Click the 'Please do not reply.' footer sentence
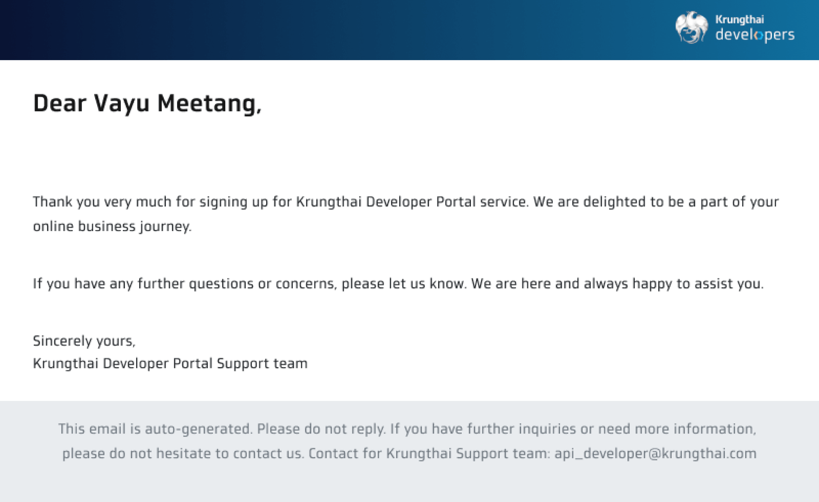 click(321, 429)
